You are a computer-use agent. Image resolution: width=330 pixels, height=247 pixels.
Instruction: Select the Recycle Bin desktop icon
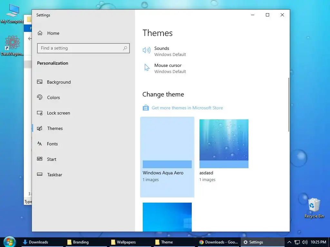[x=314, y=208]
